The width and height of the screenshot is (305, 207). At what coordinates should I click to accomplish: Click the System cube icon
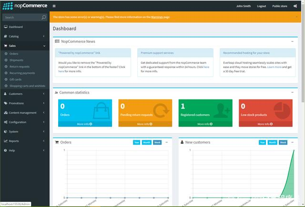pos(5,131)
